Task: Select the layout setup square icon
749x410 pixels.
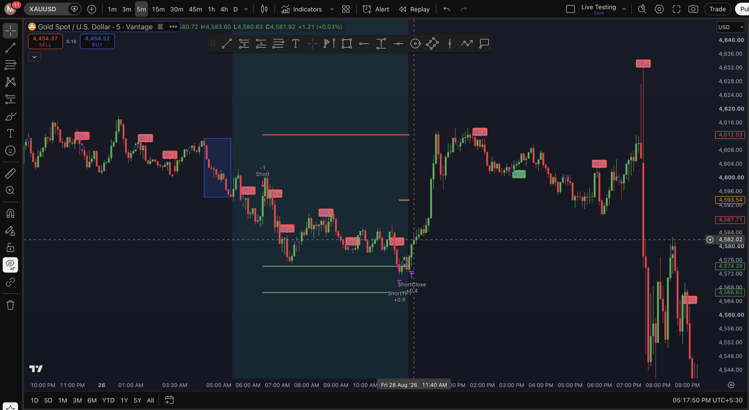Action: tap(570, 9)
